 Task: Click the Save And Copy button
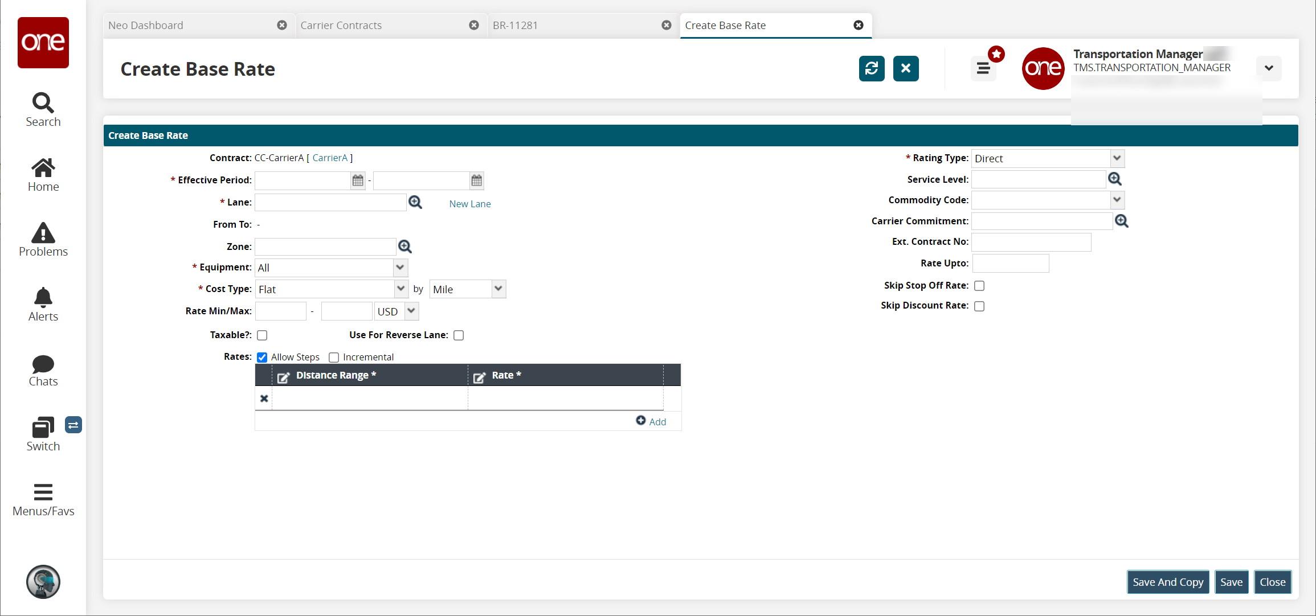[1167, 582]
